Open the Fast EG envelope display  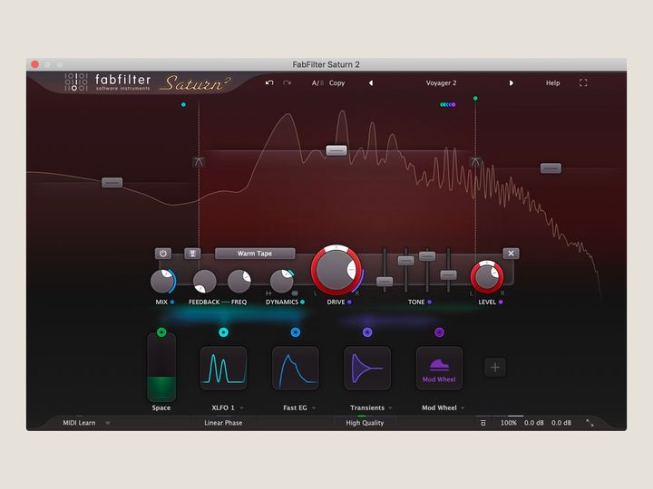(296, 368)
